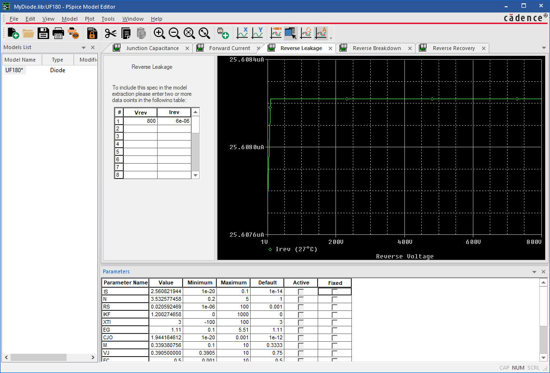The width and height of the screenshot is (550, 373).
Task: Click the Vrev cell in row 2
Action: point(140,129)
